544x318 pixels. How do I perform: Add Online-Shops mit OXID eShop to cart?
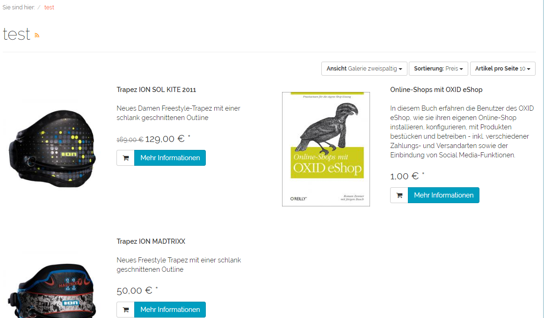coord(399,195)
